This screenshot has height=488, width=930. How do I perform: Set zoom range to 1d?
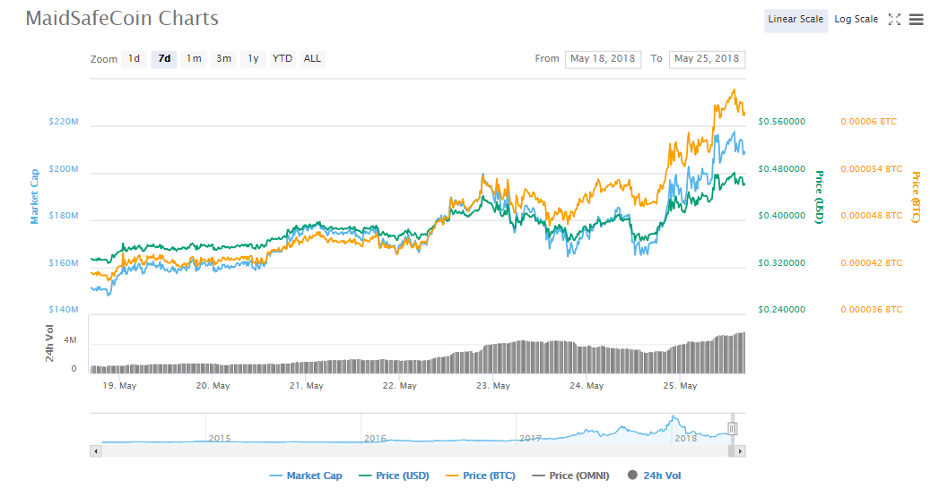coord(134,58)
